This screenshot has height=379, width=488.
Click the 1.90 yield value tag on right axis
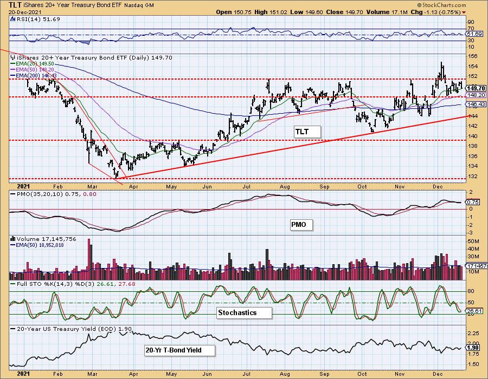[473, 348]
